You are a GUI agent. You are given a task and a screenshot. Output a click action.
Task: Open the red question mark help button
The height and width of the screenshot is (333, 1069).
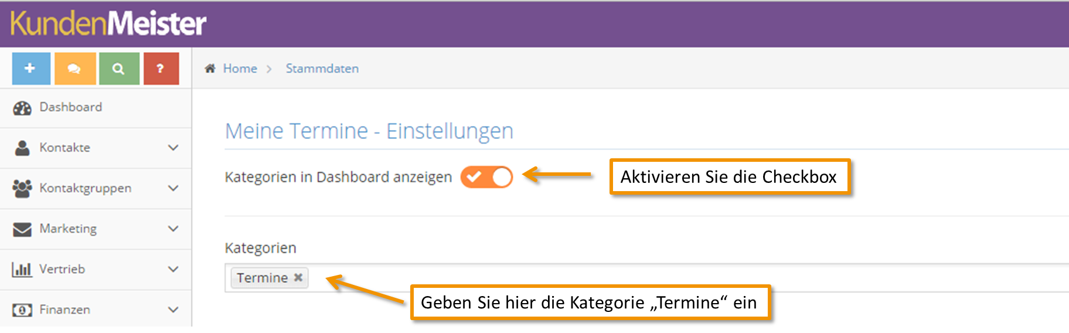click(161, 69)
